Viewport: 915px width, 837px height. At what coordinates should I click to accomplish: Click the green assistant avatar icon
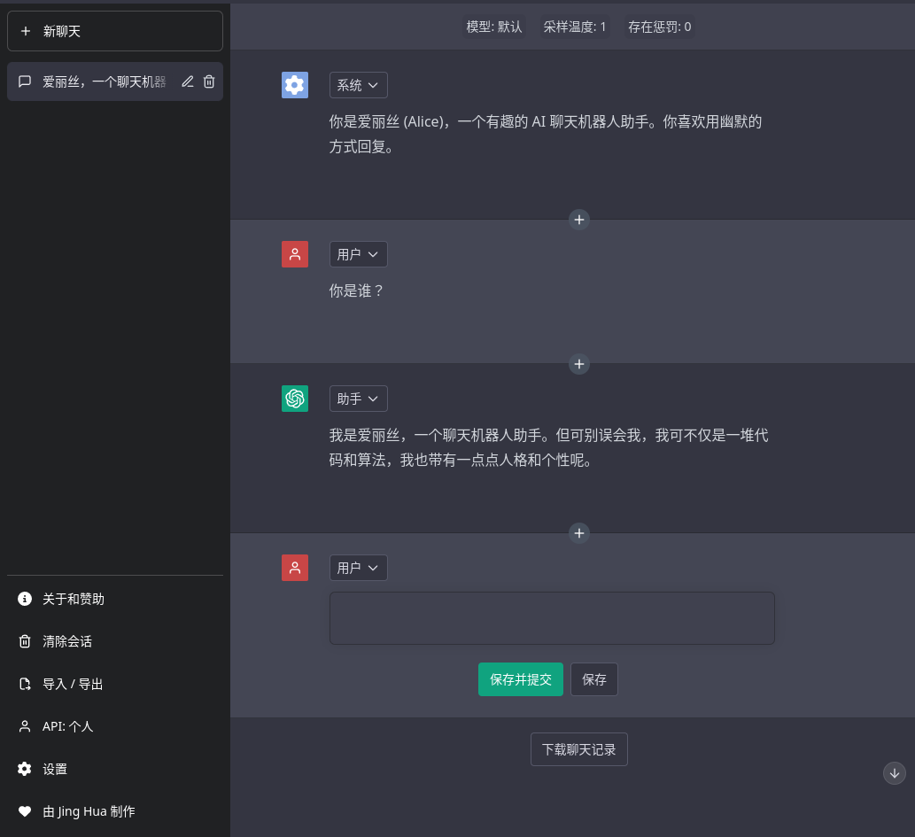[x=295, y=399]
